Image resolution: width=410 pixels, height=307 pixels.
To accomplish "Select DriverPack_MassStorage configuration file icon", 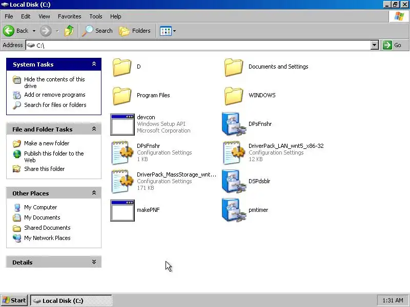I will tap(122, 182).
